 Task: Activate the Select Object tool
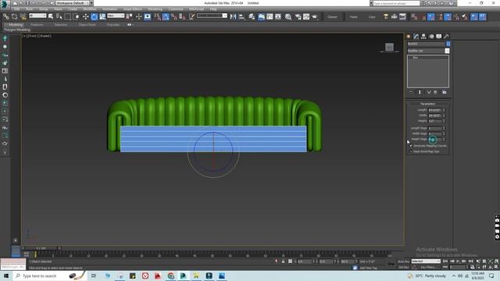[51, 16]
